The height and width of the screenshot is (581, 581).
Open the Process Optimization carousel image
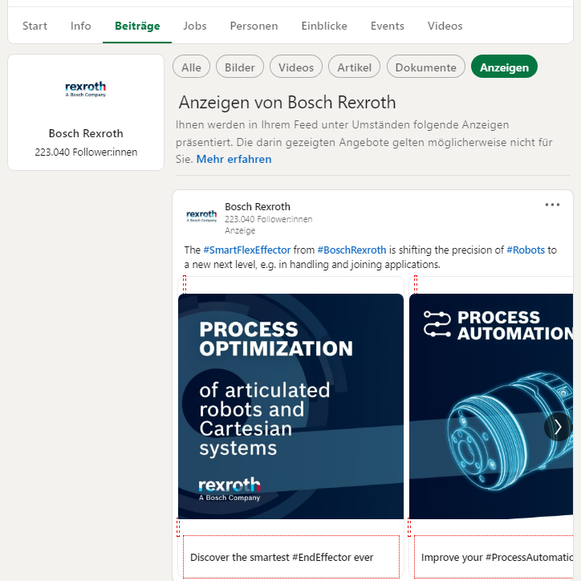(290, 407)
